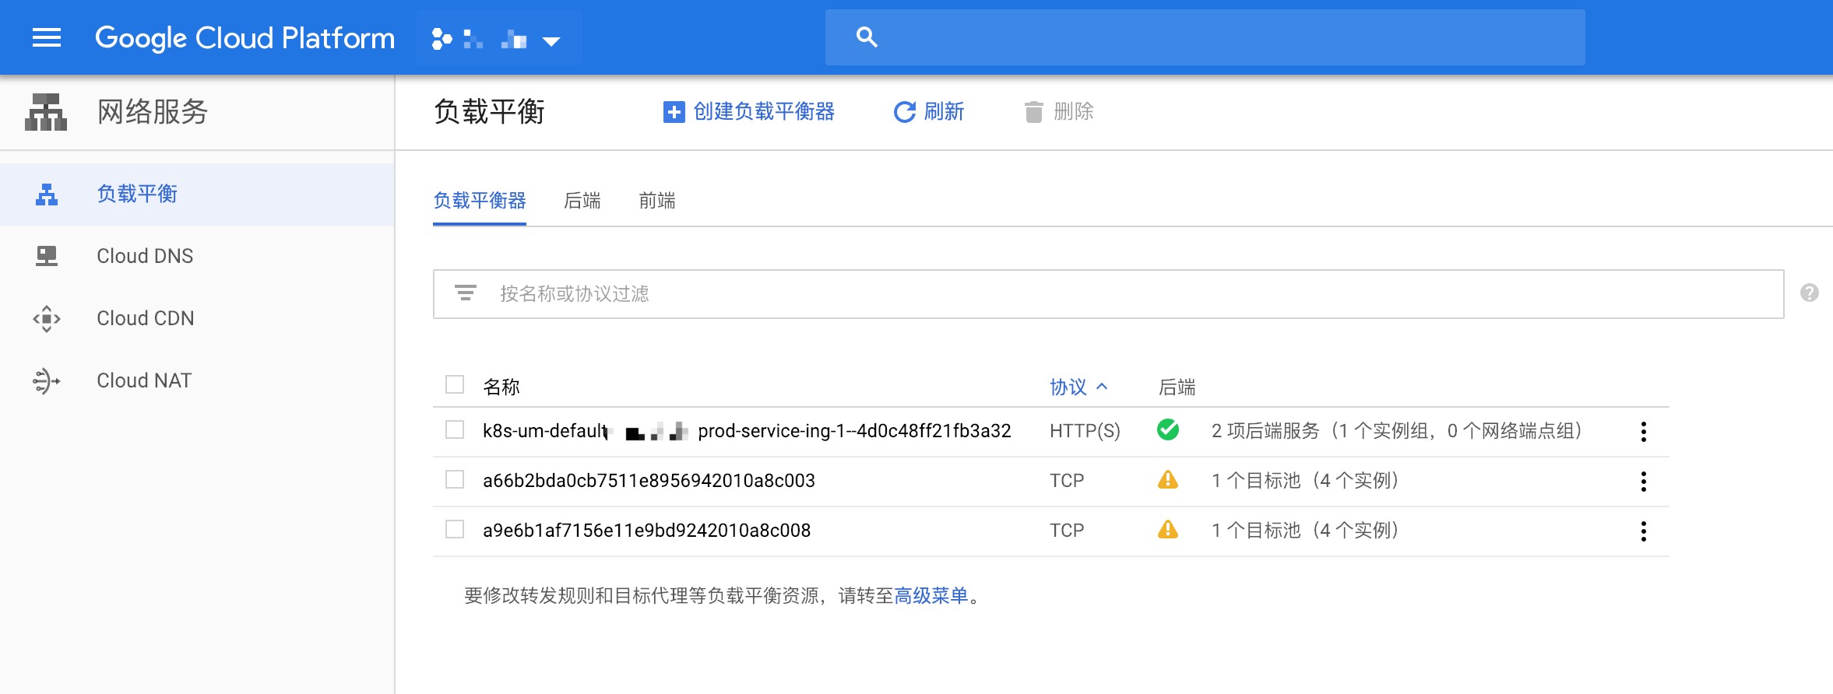
Task: Click the help question mark icon
Action: coord(1810,293)
